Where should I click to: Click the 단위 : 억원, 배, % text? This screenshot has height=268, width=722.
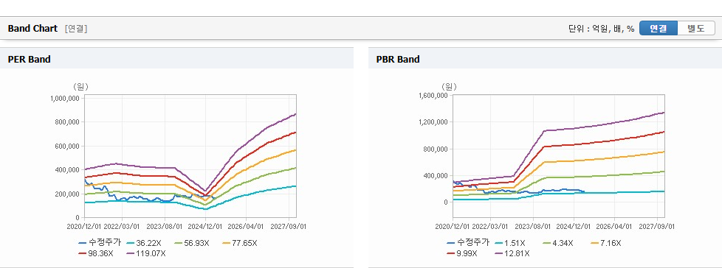[x=602, y=29]
